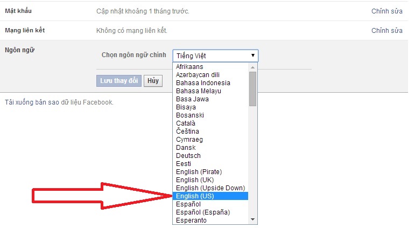Choose the highlighted English (US) option
Image resolution: width=415 pixels, height=228 pixels.
(x=210, y=196)
